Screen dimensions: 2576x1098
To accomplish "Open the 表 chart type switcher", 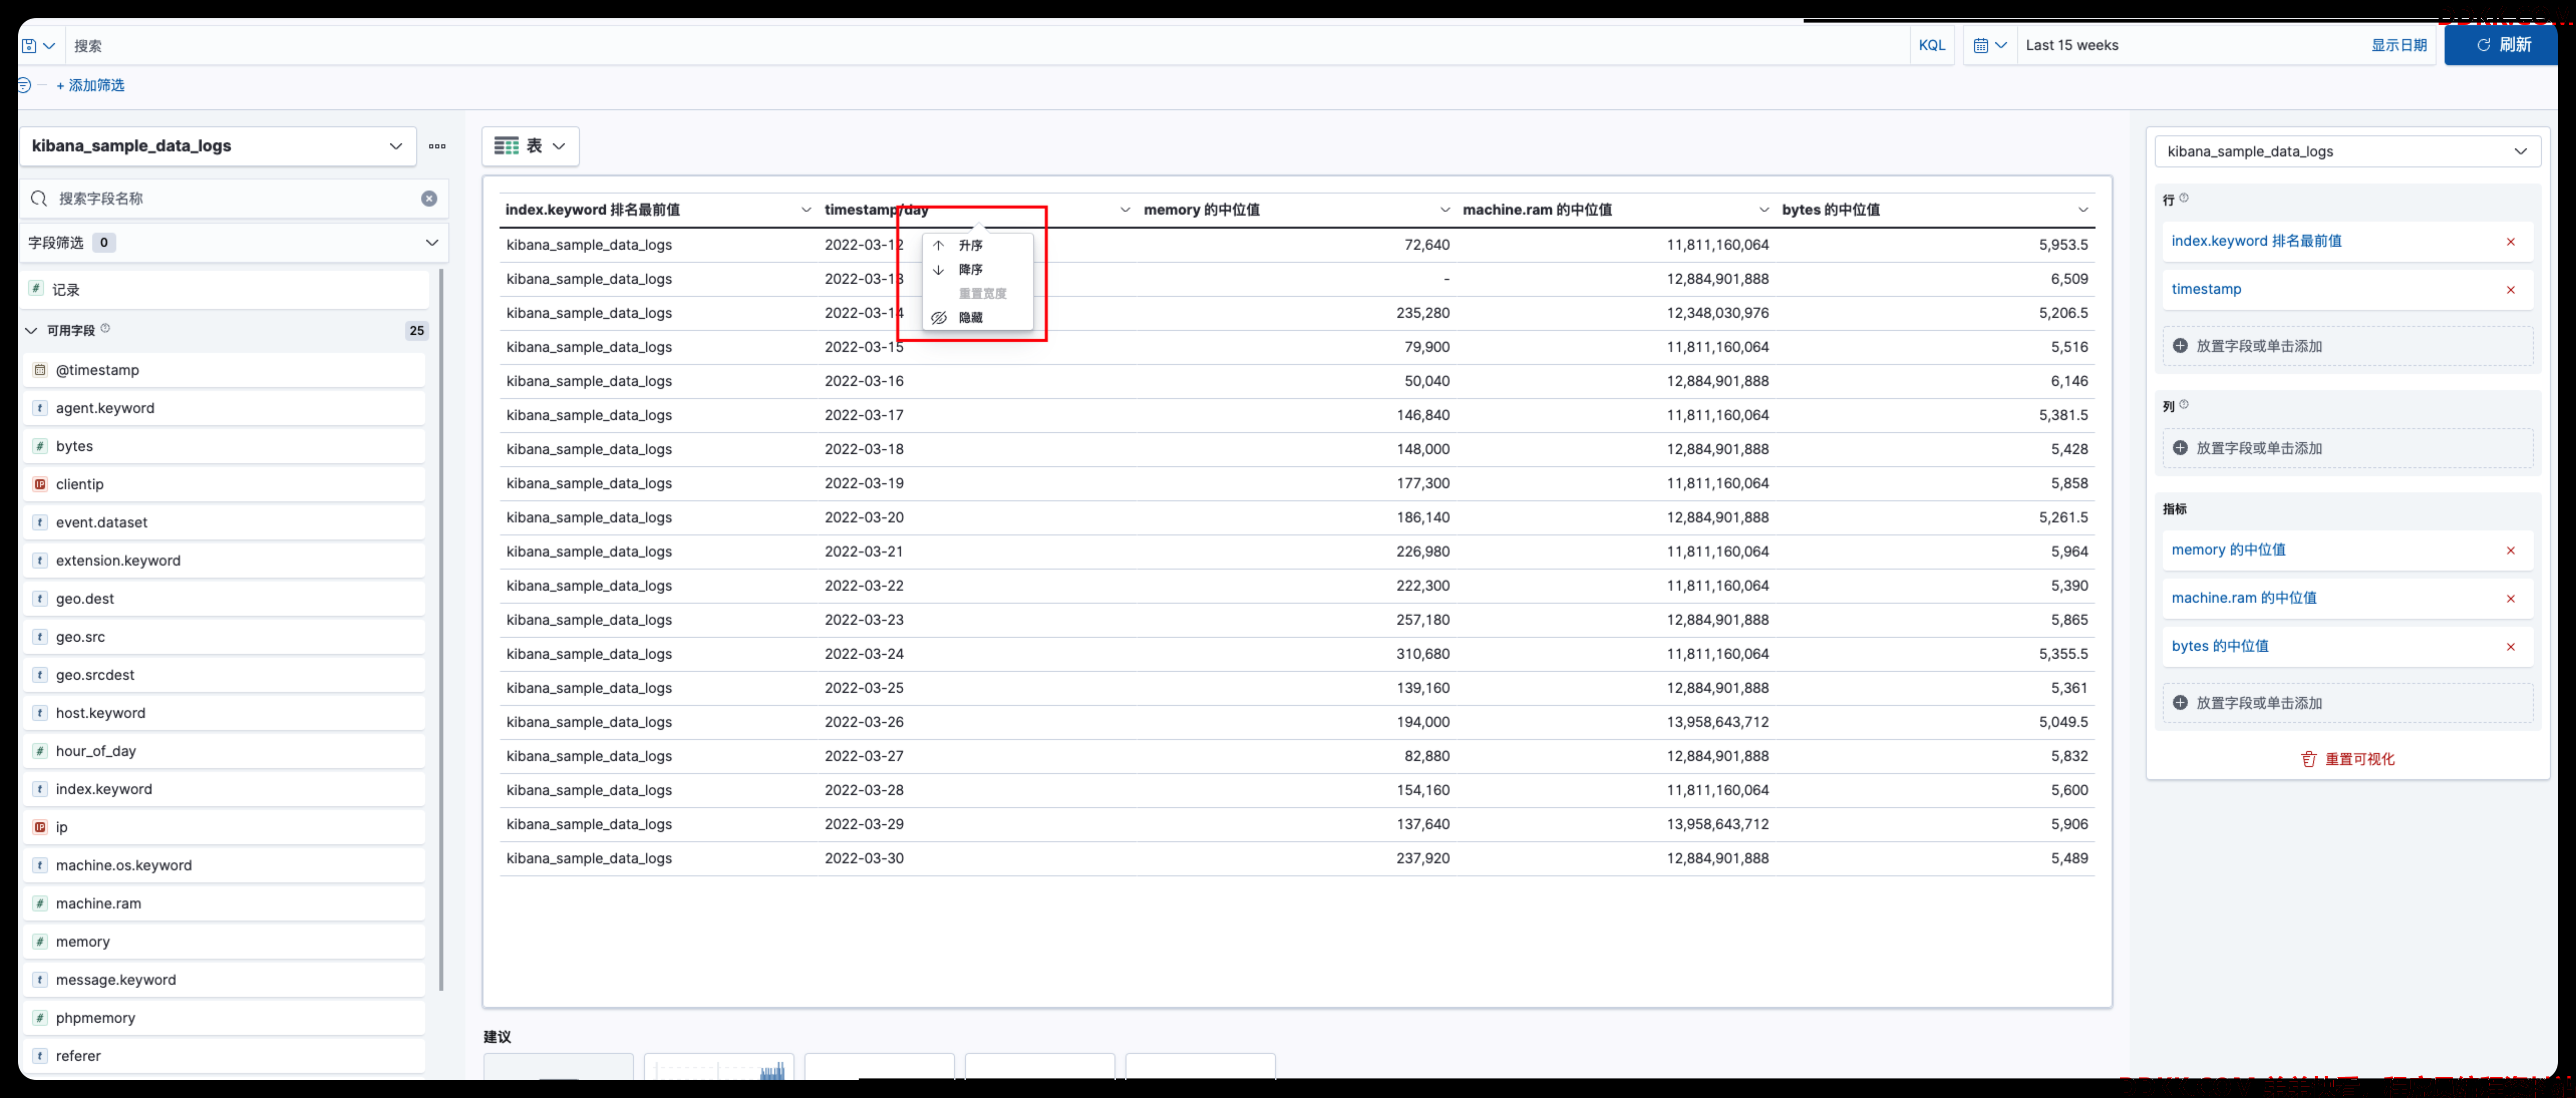I will pyautogui.click(x=531, y=146).
